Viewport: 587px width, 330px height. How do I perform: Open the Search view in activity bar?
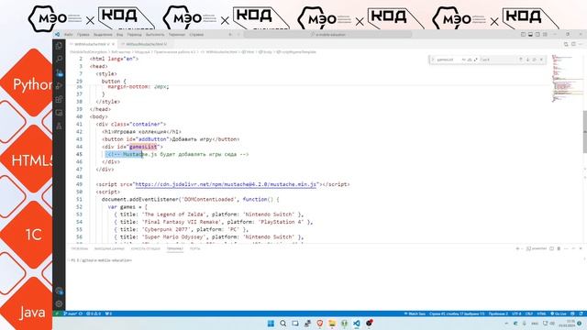pos(59,59)
